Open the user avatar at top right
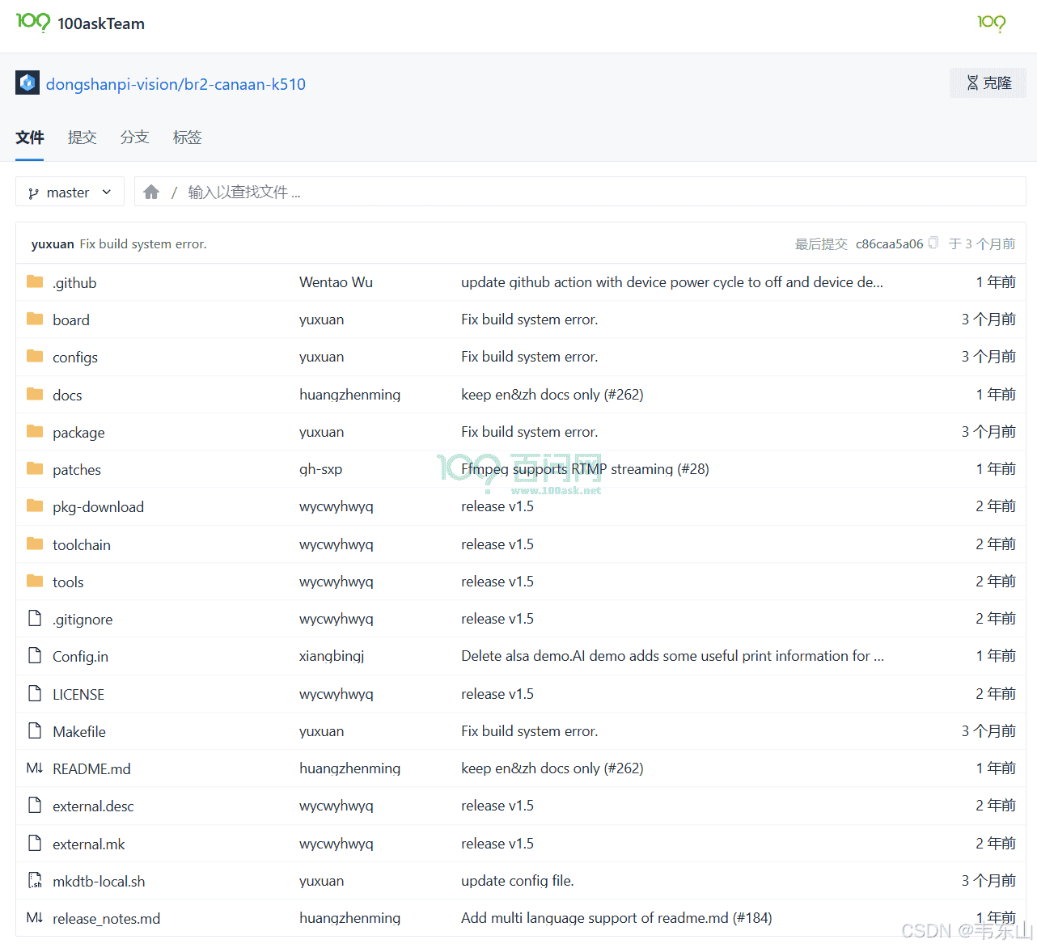The height and width of the screenshot is (948, 1037). click(991, 23)
